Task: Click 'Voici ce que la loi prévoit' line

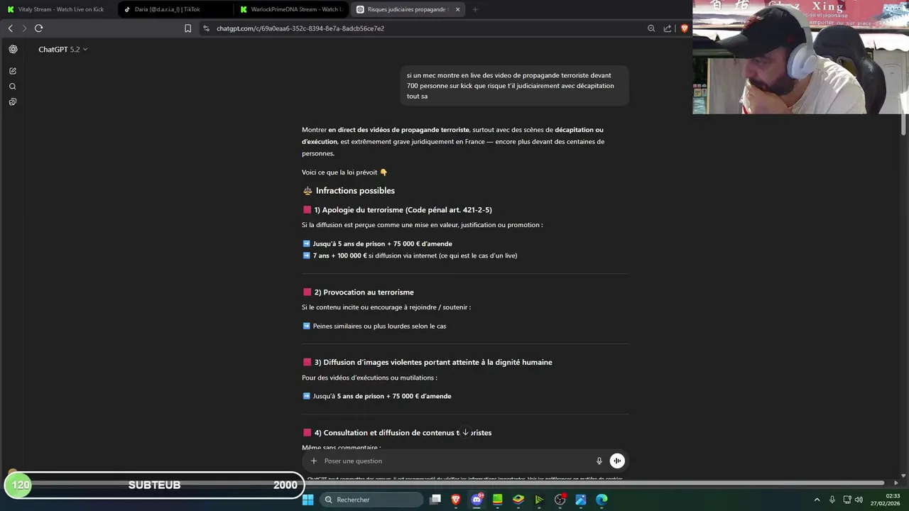Action: [x=344, y=172]
